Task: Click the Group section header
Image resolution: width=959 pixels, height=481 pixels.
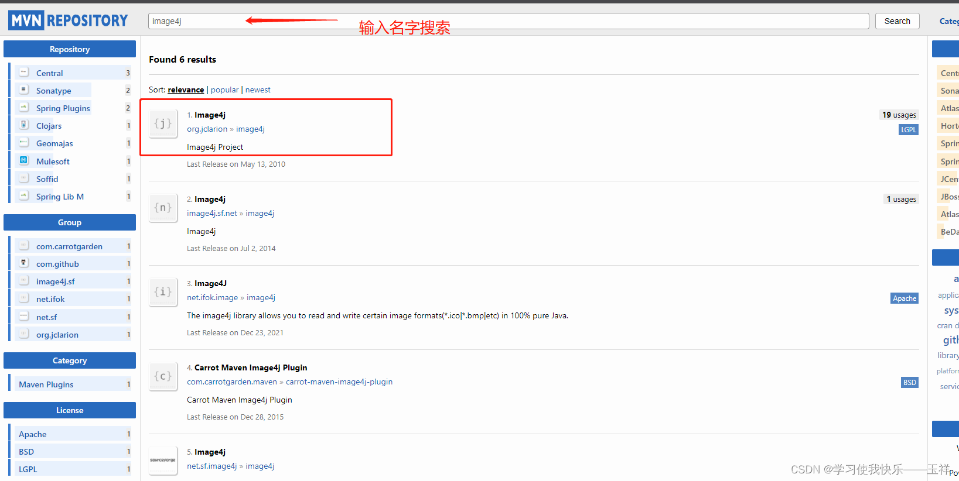Action: (70, 222)
